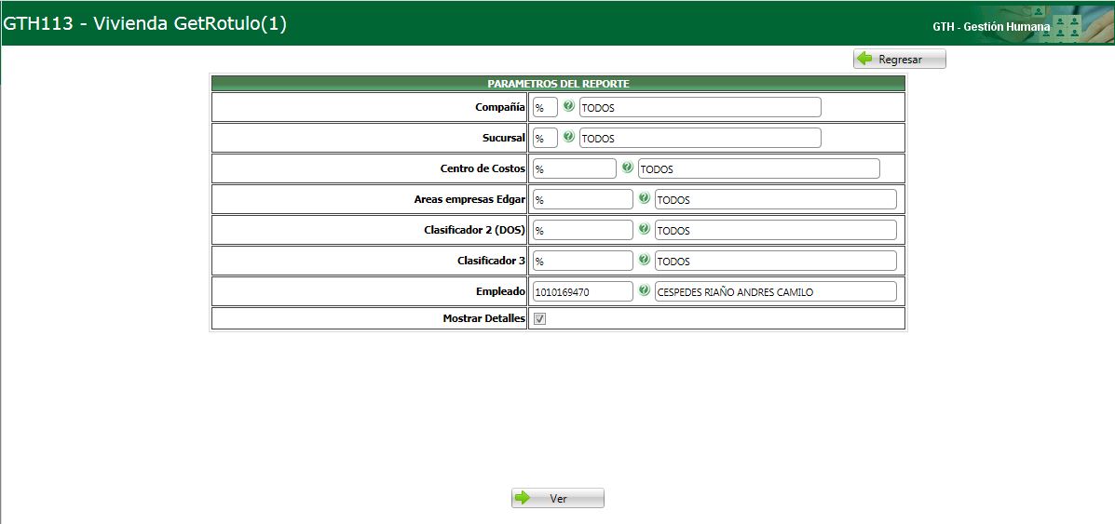Focus the Centro de Costos description field
The height and width of the screenshot is (524, 1115).
(759, 168)
